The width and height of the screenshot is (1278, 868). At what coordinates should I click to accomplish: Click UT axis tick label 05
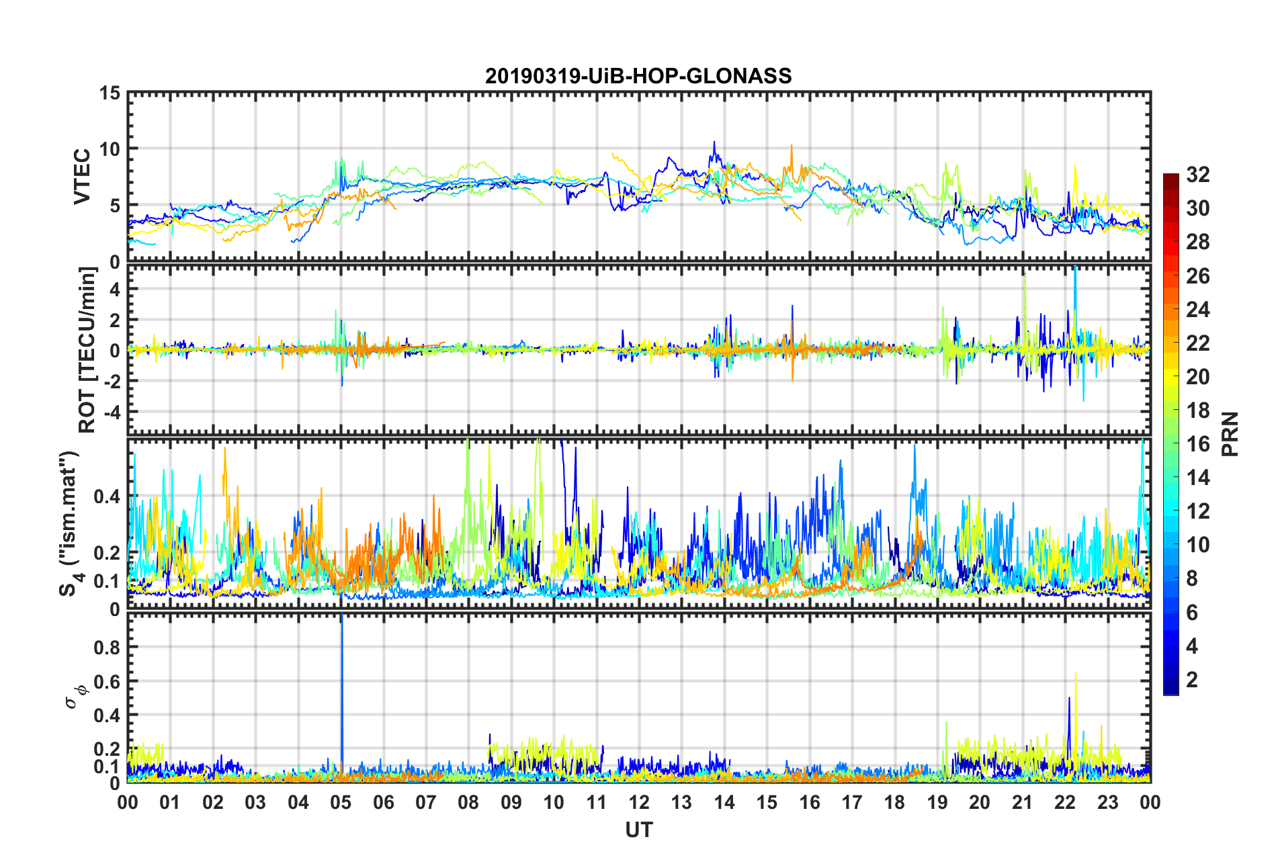(341, 802)
